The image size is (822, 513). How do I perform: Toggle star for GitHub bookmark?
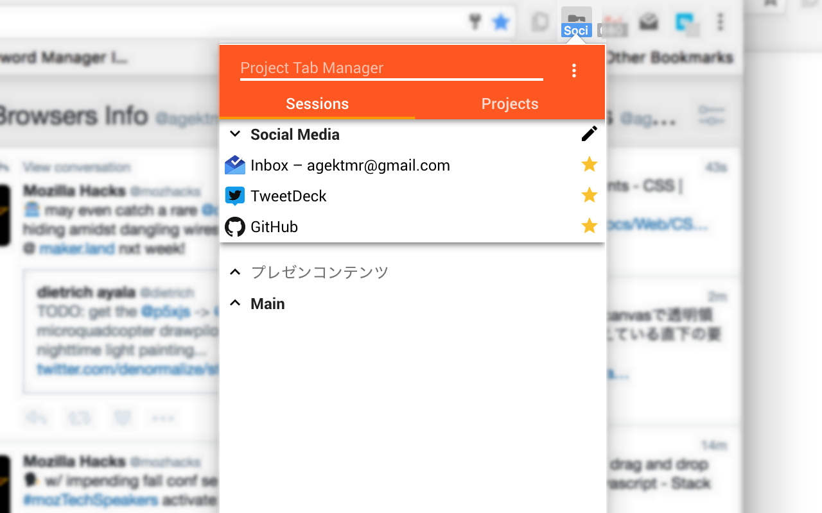[x=589, y=226]
